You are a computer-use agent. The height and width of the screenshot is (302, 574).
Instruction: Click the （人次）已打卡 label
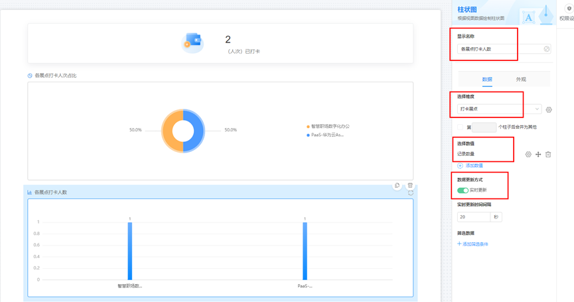243,52
